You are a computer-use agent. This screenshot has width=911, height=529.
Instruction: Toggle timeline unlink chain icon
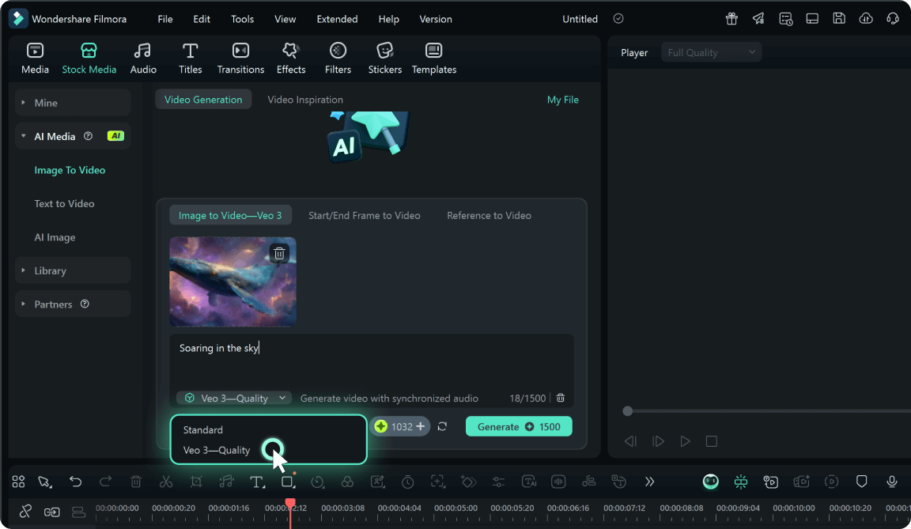tap(25, 512)
